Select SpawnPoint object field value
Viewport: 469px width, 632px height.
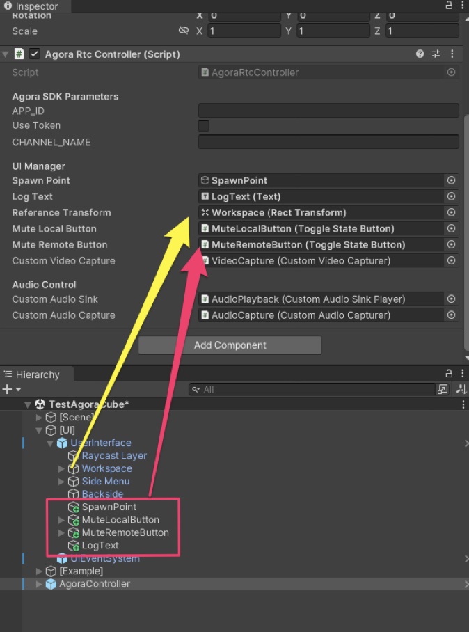pyautogui.click(x=321, y=180)
